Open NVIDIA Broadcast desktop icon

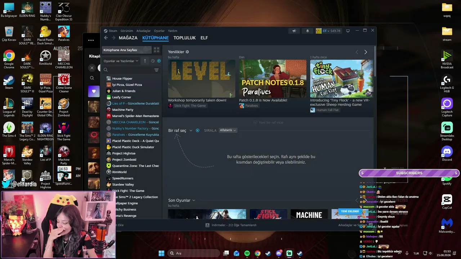pyautogui.click(x=447, y=60)
